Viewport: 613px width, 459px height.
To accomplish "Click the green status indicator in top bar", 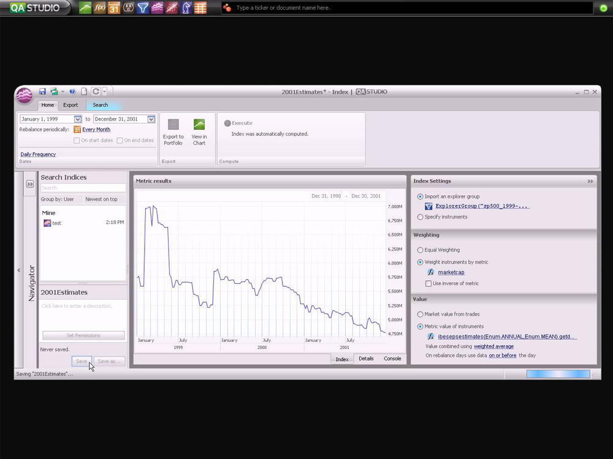I will [603, 8].
